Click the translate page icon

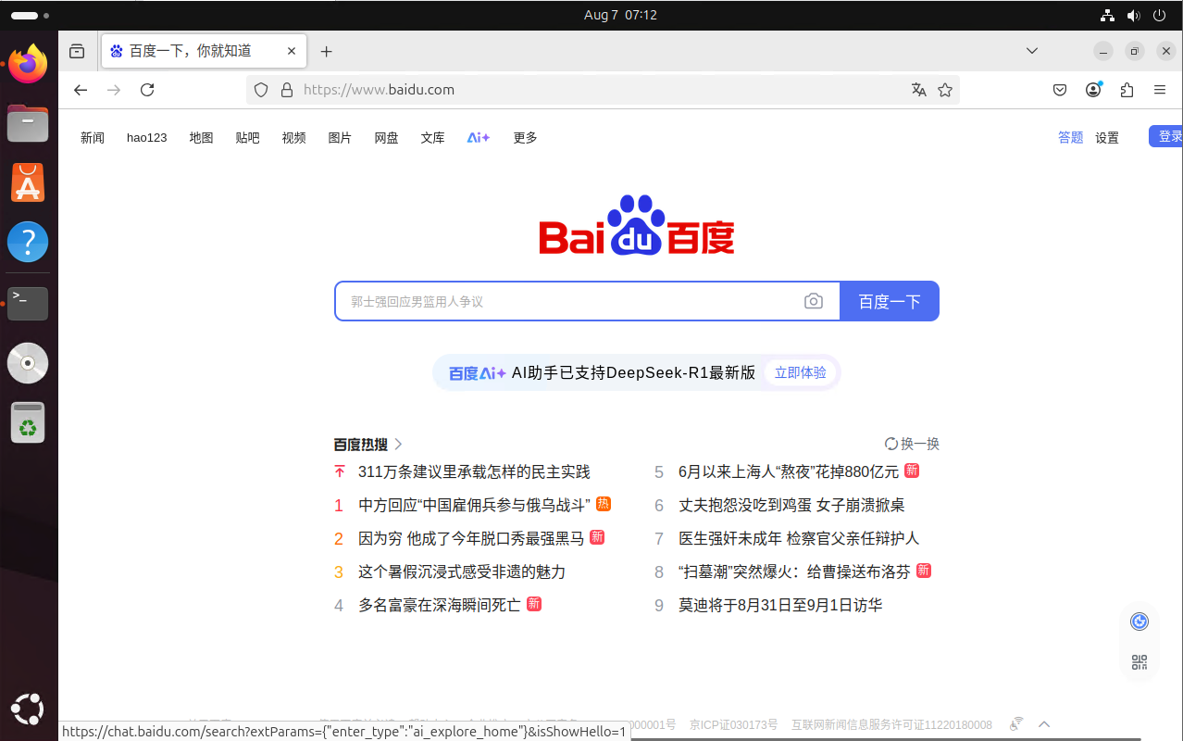point(919,90)
